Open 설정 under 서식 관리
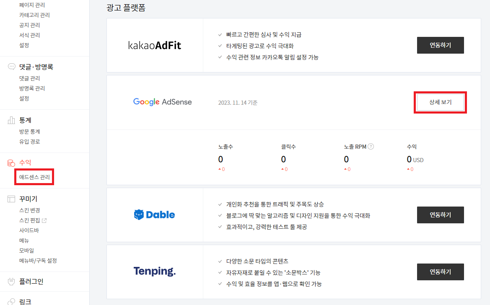Screen dimensions: 490x305 tap(24, 45)
